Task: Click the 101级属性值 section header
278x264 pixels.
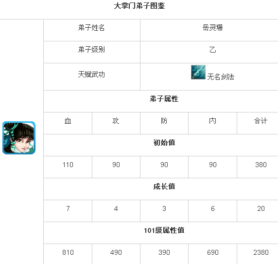Action: [x=164, y=230]
